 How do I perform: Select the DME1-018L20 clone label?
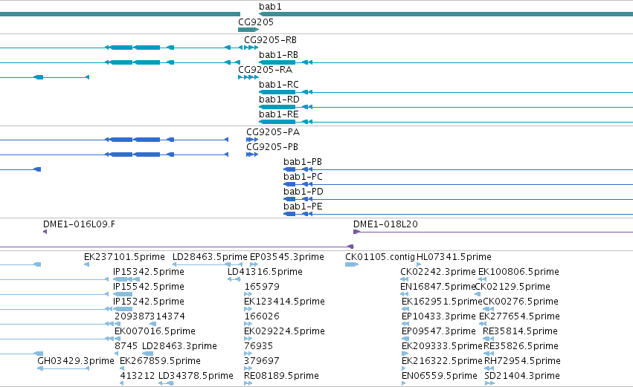coord(385,224)
